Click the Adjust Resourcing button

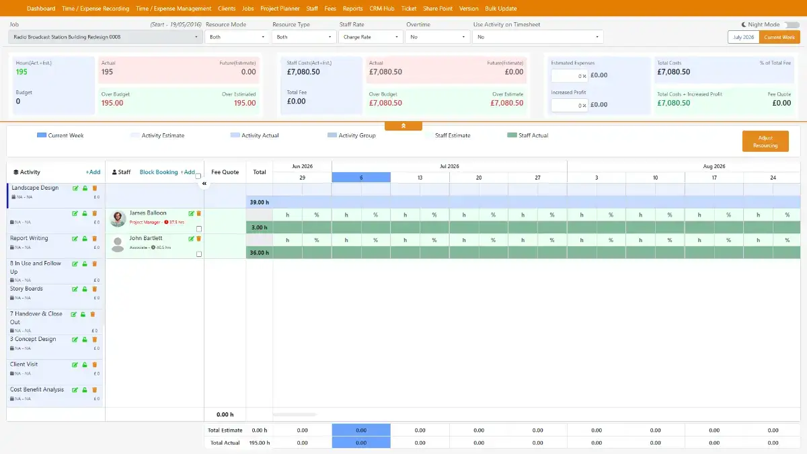tap(765, 141)
